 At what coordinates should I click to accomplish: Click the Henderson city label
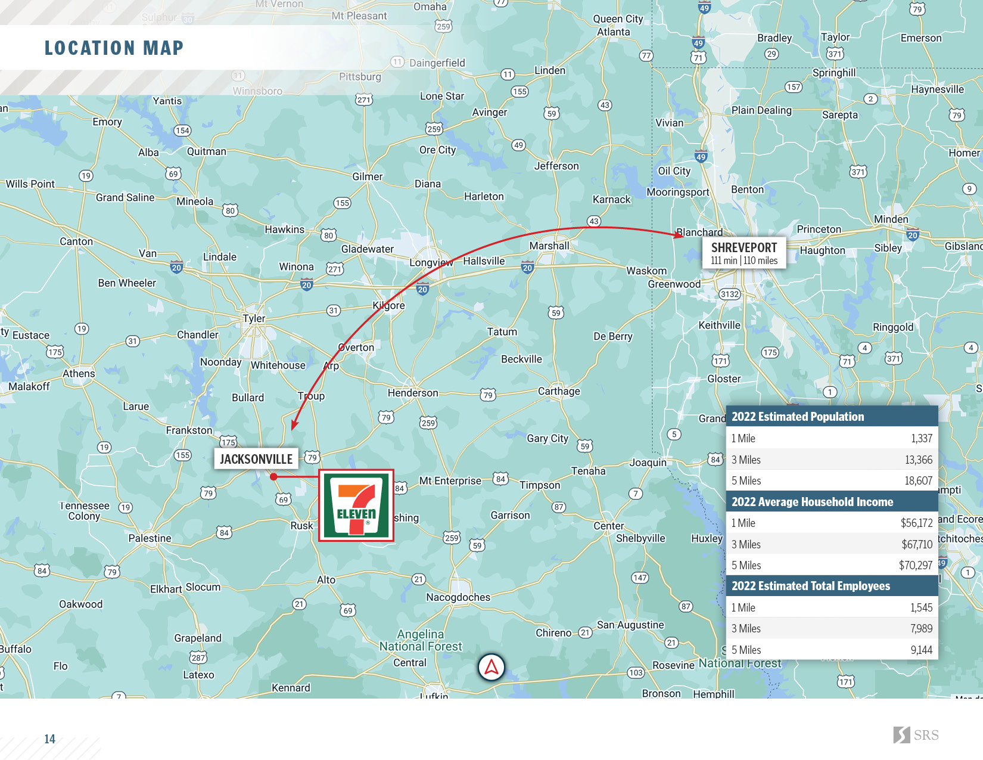[413, 393]
